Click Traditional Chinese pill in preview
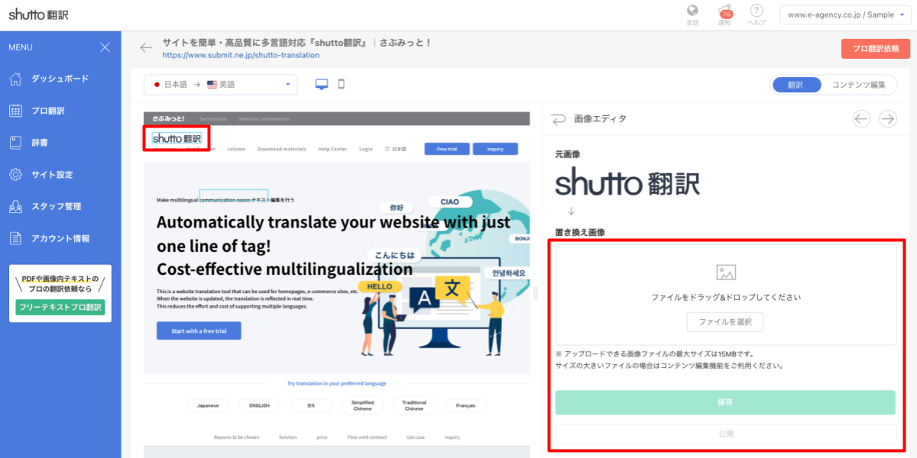The height and width of the screenshot is (458, 917). tap(414, 405)
